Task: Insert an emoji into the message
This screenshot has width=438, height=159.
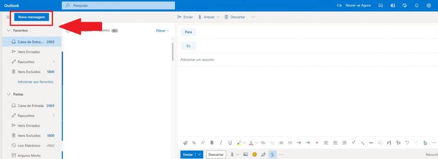Action: click(255, 154)
